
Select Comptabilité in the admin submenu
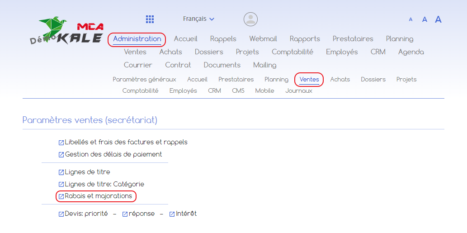tap(140, 91)
